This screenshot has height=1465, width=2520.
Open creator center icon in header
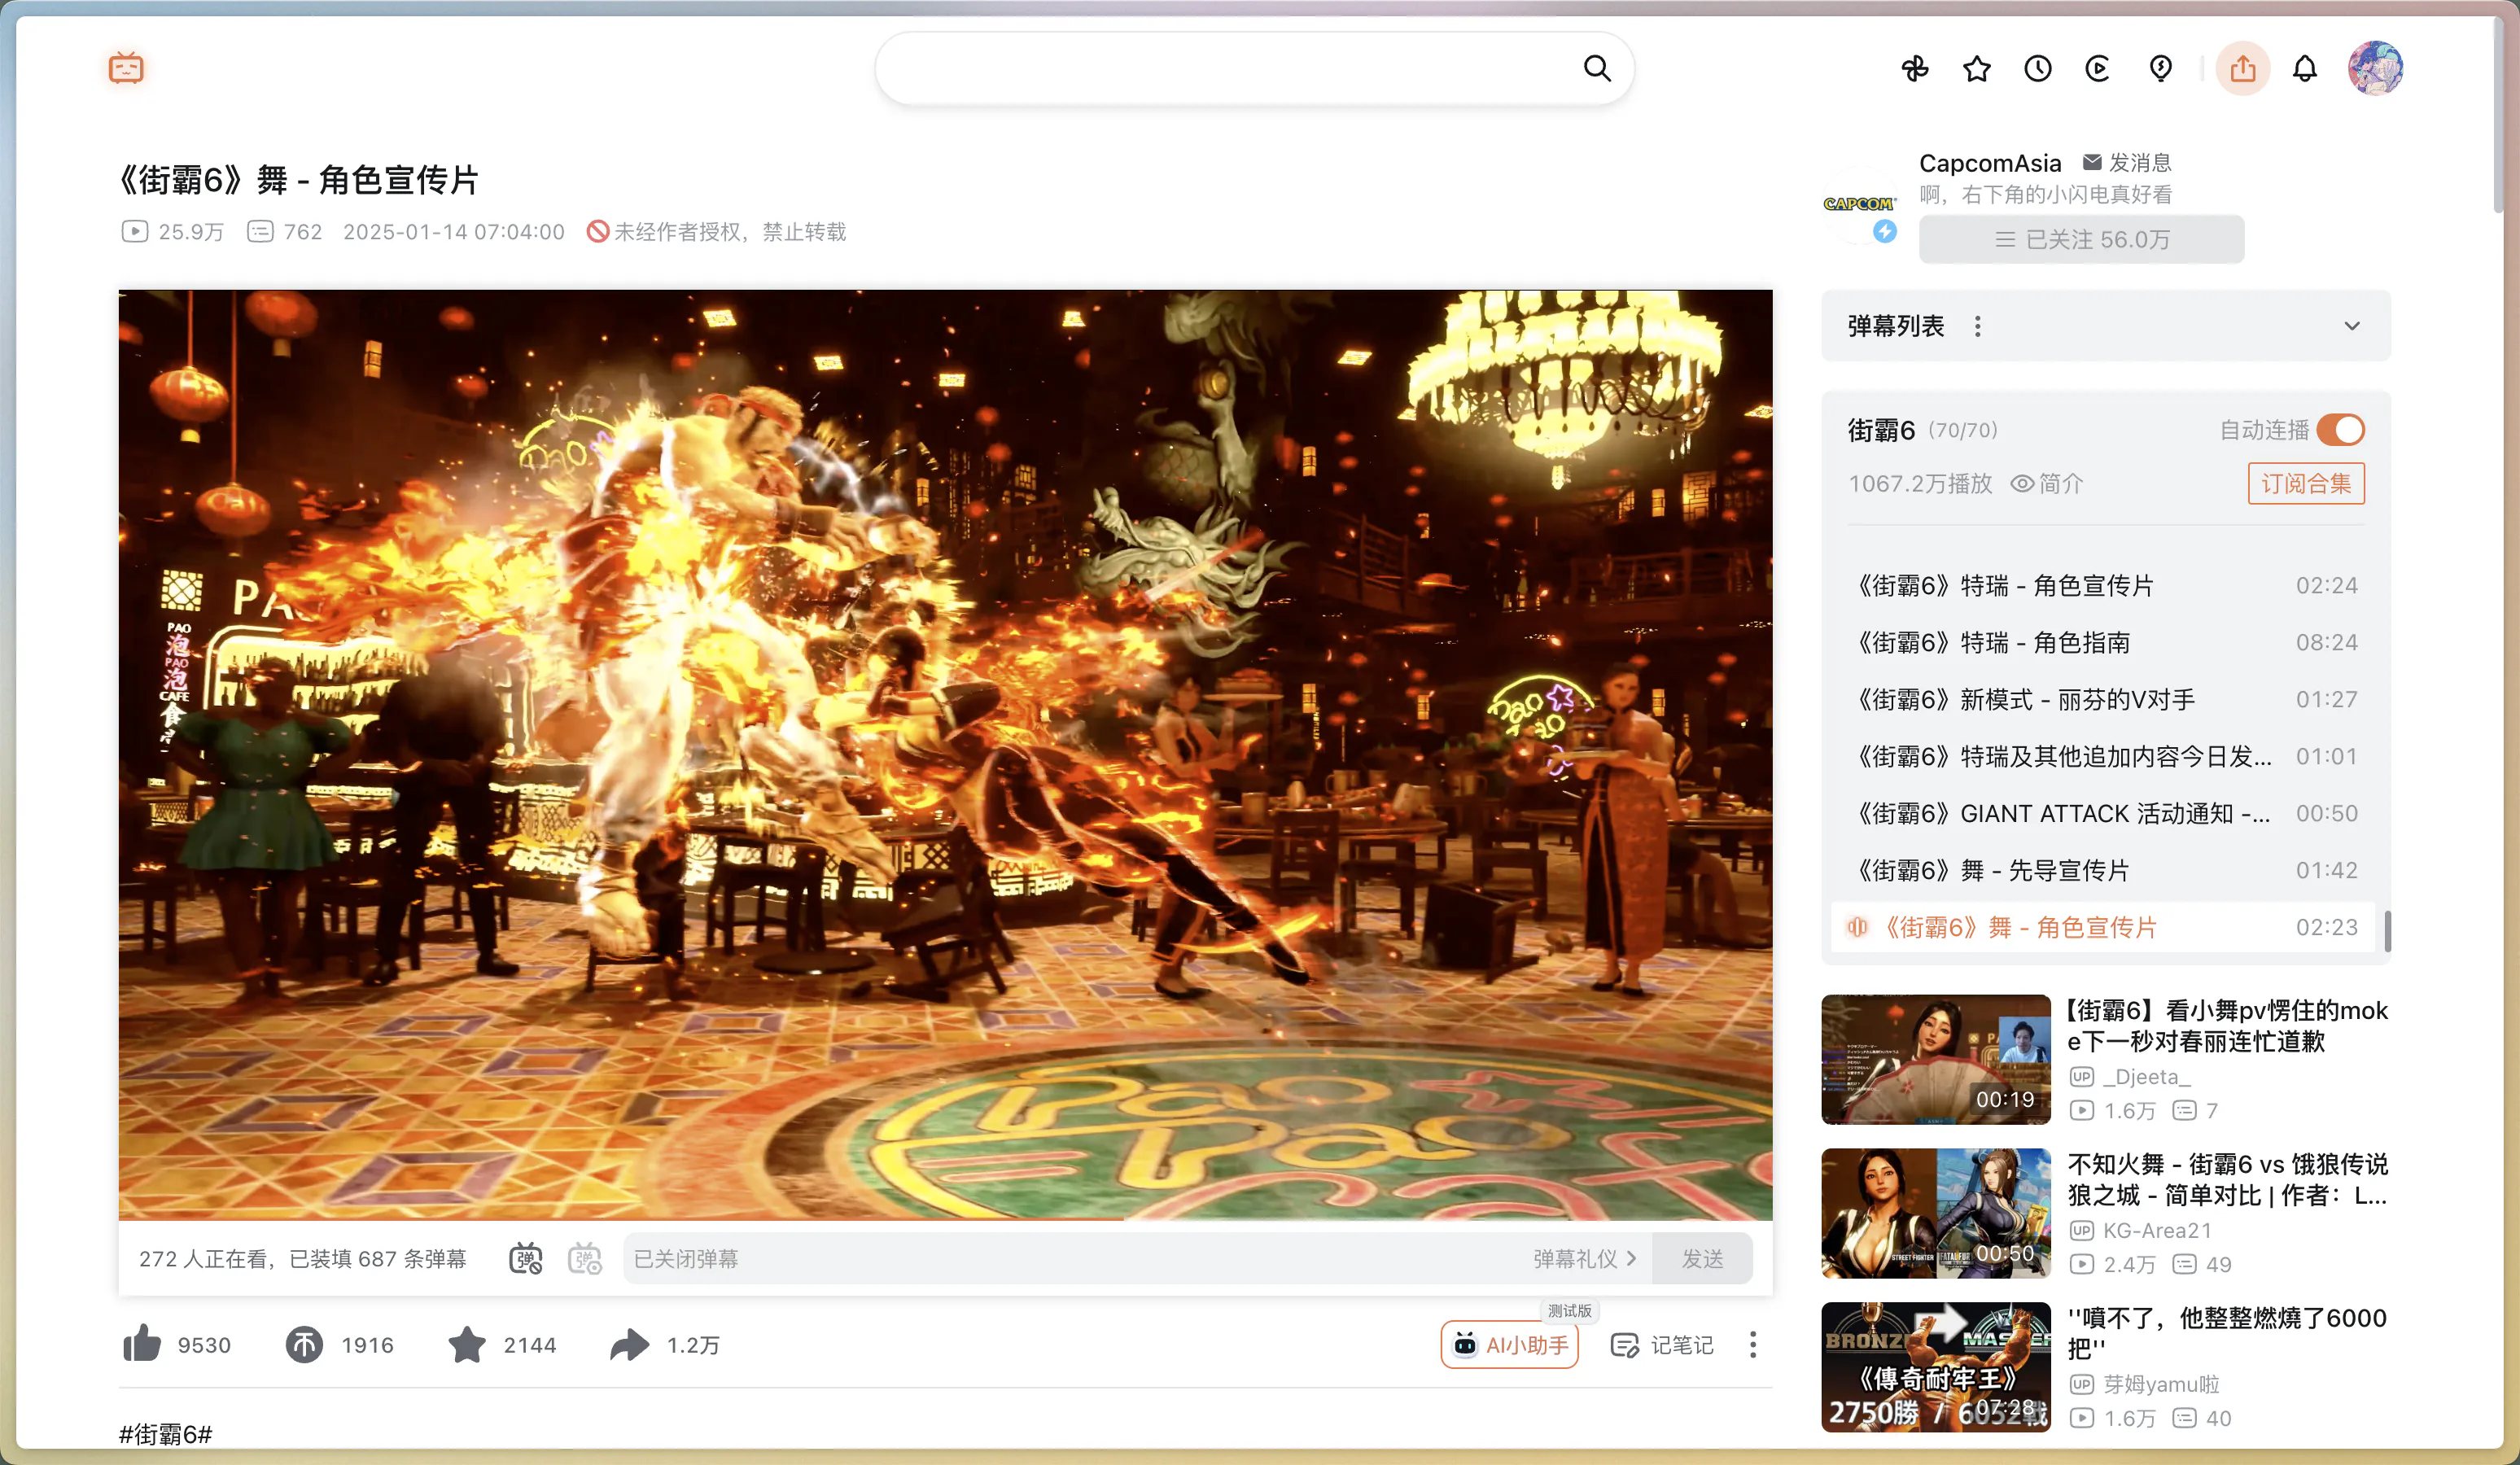(2098, 68)
